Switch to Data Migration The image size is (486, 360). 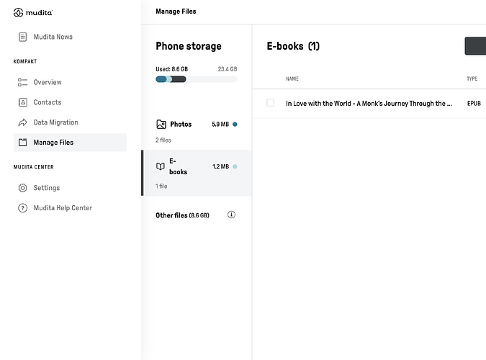click(70, 122)
